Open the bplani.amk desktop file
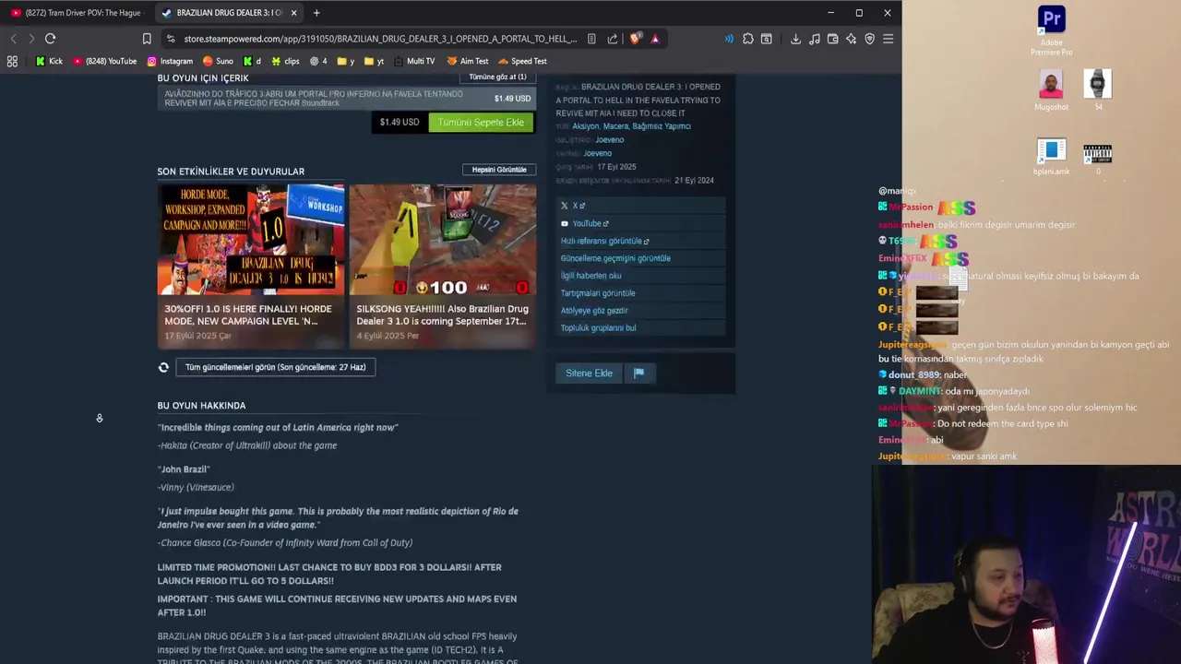The image size is (1181, 664). click(1051, 156)
